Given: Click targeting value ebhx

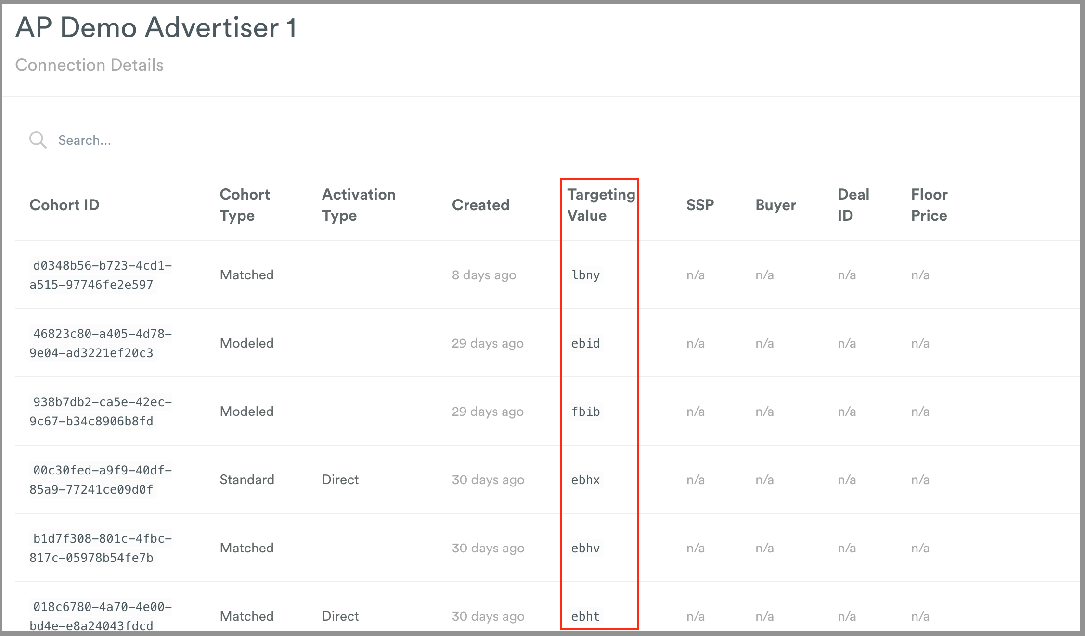Looking at the screenshot, I should point(585,480).
